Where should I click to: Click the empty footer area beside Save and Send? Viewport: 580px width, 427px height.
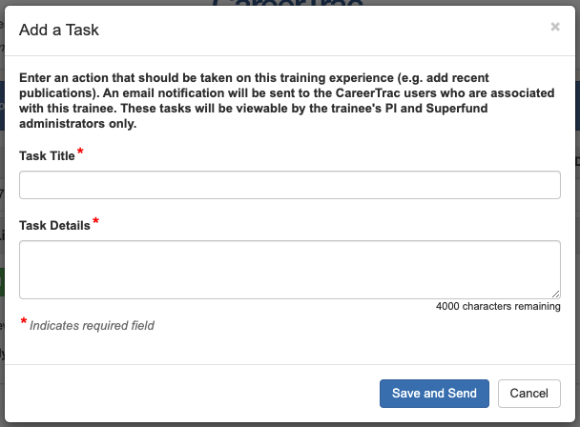coord(192,394)
